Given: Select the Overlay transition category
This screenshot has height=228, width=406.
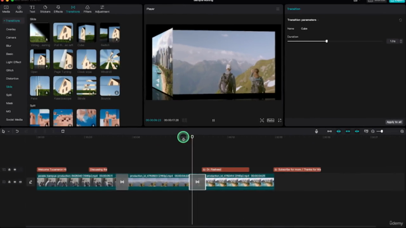Looking at the screenshot, I should pyautogui.click(x=11, y=29).
